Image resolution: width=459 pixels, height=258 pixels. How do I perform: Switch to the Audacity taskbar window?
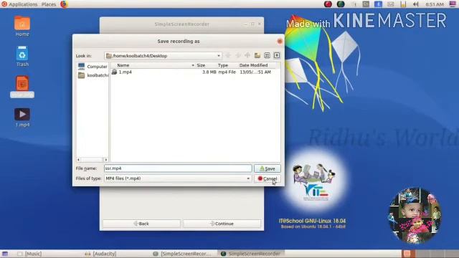click(100, 254)
